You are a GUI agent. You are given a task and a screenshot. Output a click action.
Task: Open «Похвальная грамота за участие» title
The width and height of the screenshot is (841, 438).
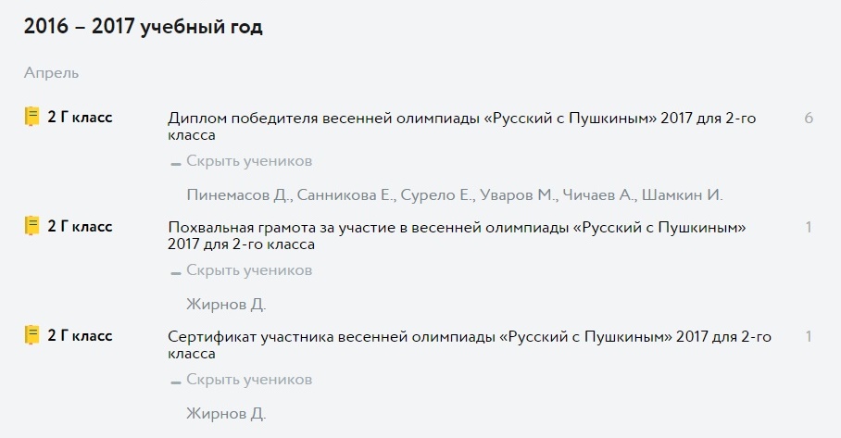pos(457,235)
